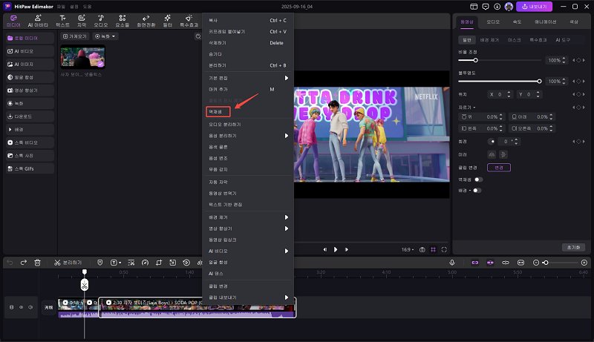
Task: Toggle track visibility eye icon
Action: tap(22, 307)
